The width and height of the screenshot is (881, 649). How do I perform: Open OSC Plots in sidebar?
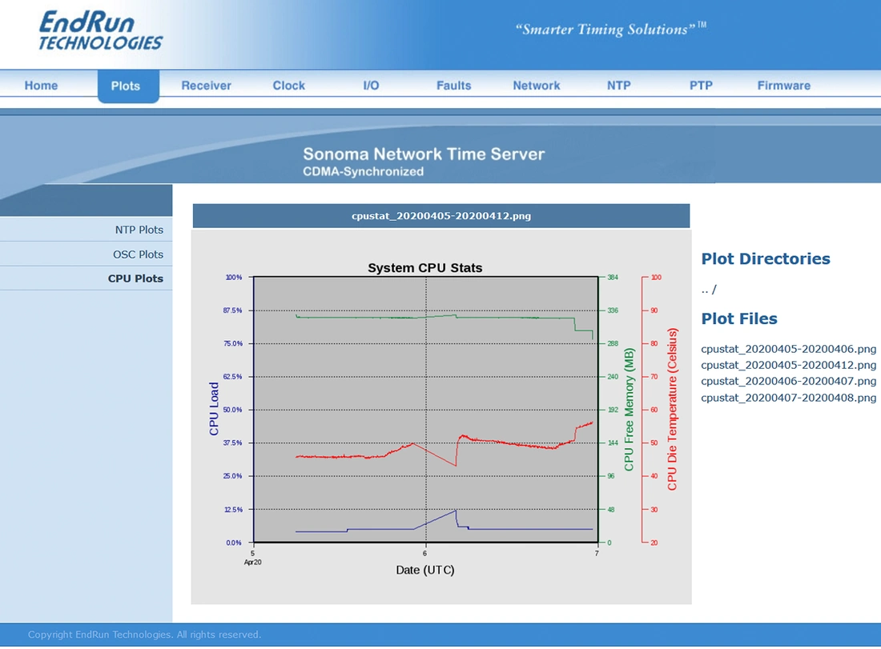pyautogui.click(x=138, y=254)
